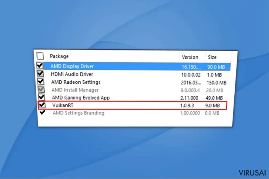Uncheck the AMD Radeon Settings checkbox
Image resolution: width=269 pixels, height=179 pixels.
tap(41, 81)
